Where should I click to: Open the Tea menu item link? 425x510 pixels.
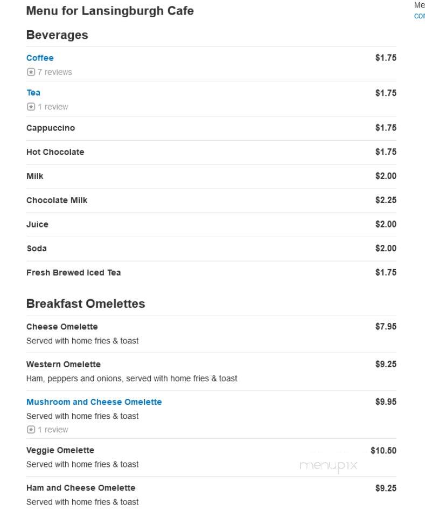click(x=33, y=93)
